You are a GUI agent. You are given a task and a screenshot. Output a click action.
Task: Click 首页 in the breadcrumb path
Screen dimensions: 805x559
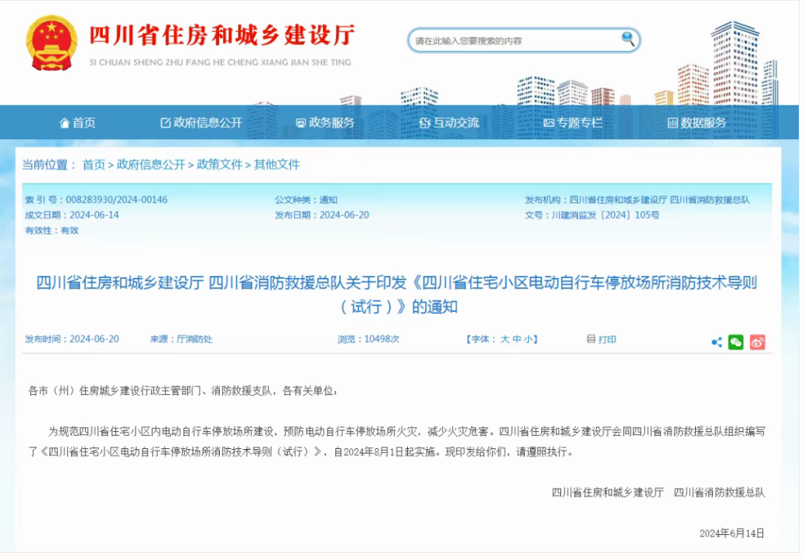(94, 164)
